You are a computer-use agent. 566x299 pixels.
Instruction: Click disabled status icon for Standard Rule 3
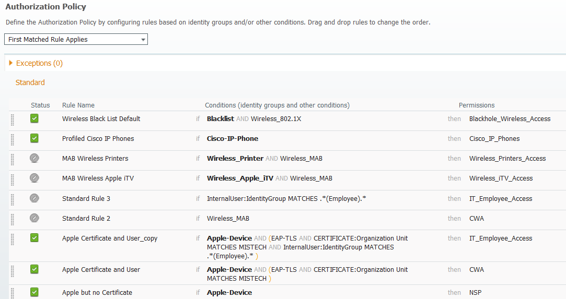pos(34,198)
